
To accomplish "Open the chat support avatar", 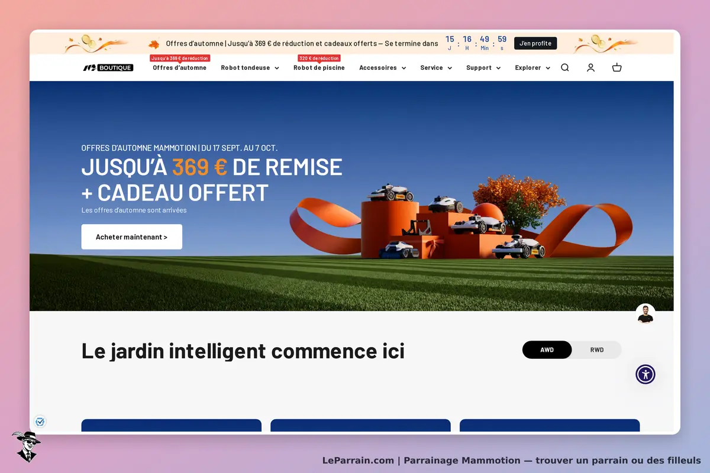I will coord(646,314).
